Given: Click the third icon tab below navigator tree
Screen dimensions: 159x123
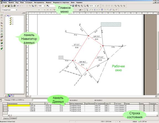Looking at the screenshot, I should click(12, 96).
